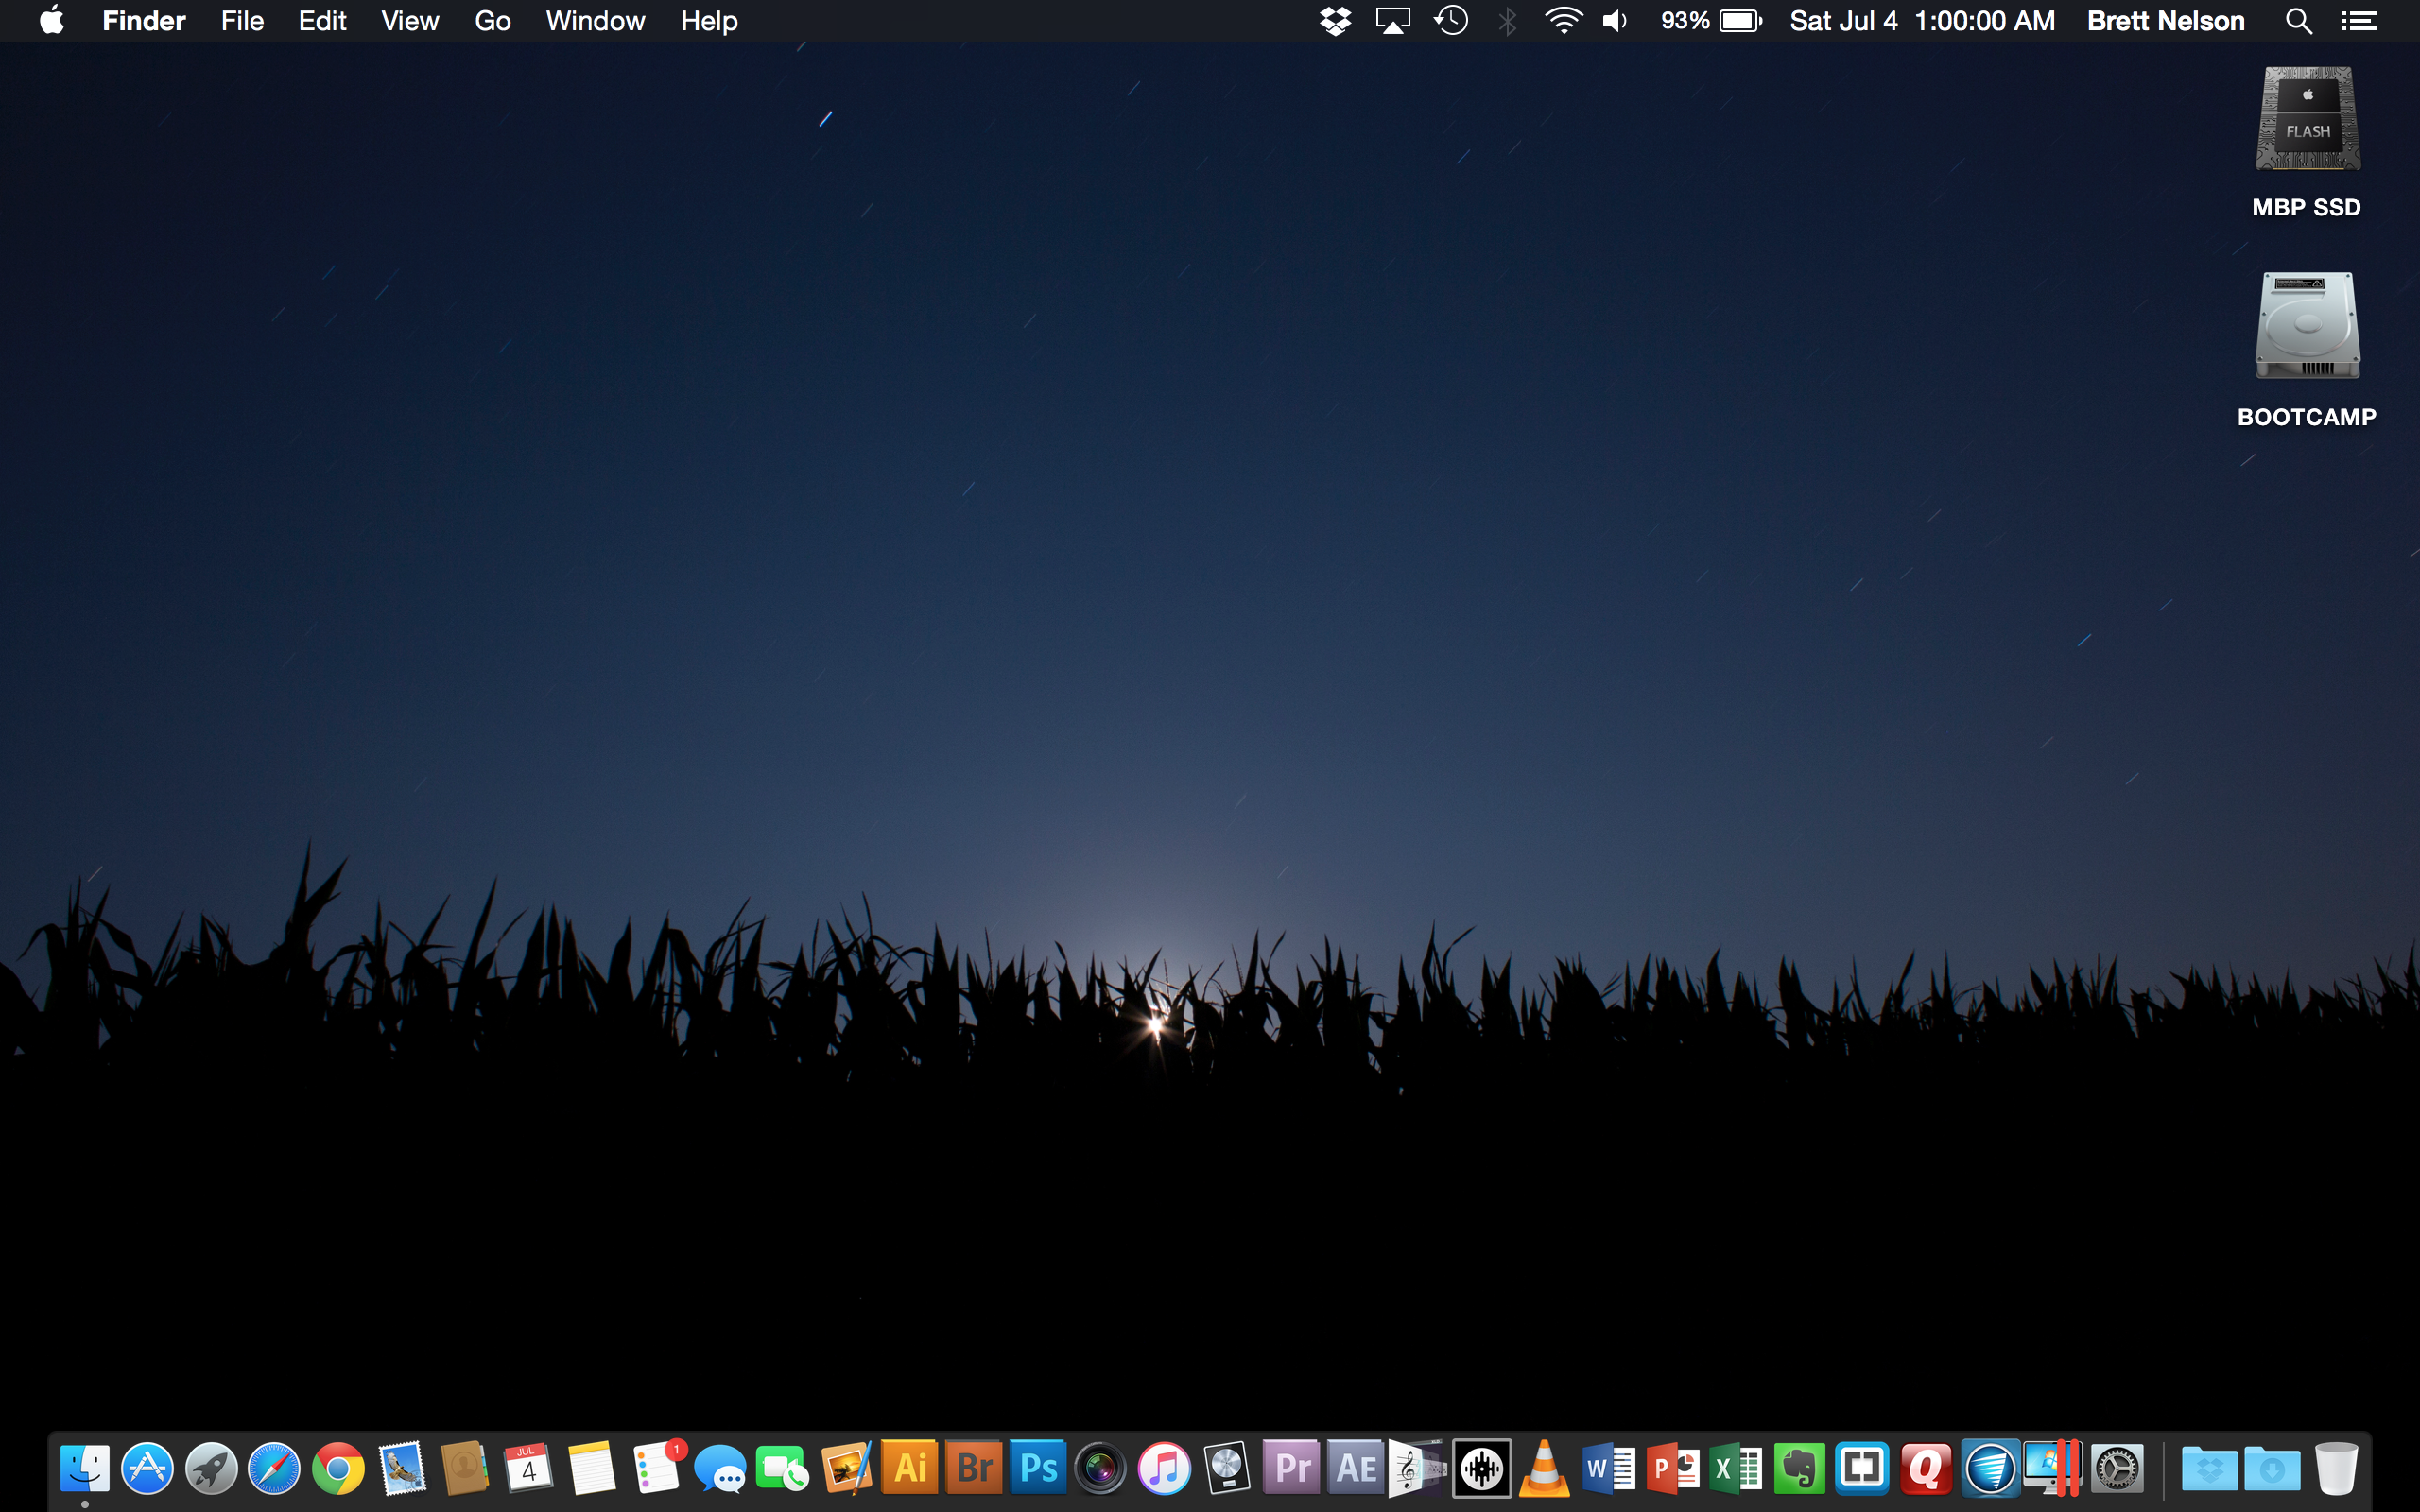Open Adobe Premiere Pro in the dock
Viewport: 2420px width, 1512px height.
point(1291,1468)
